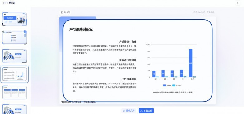Click the 产销量稳中有升 heading
244x114 pixels.
point(128,42)
